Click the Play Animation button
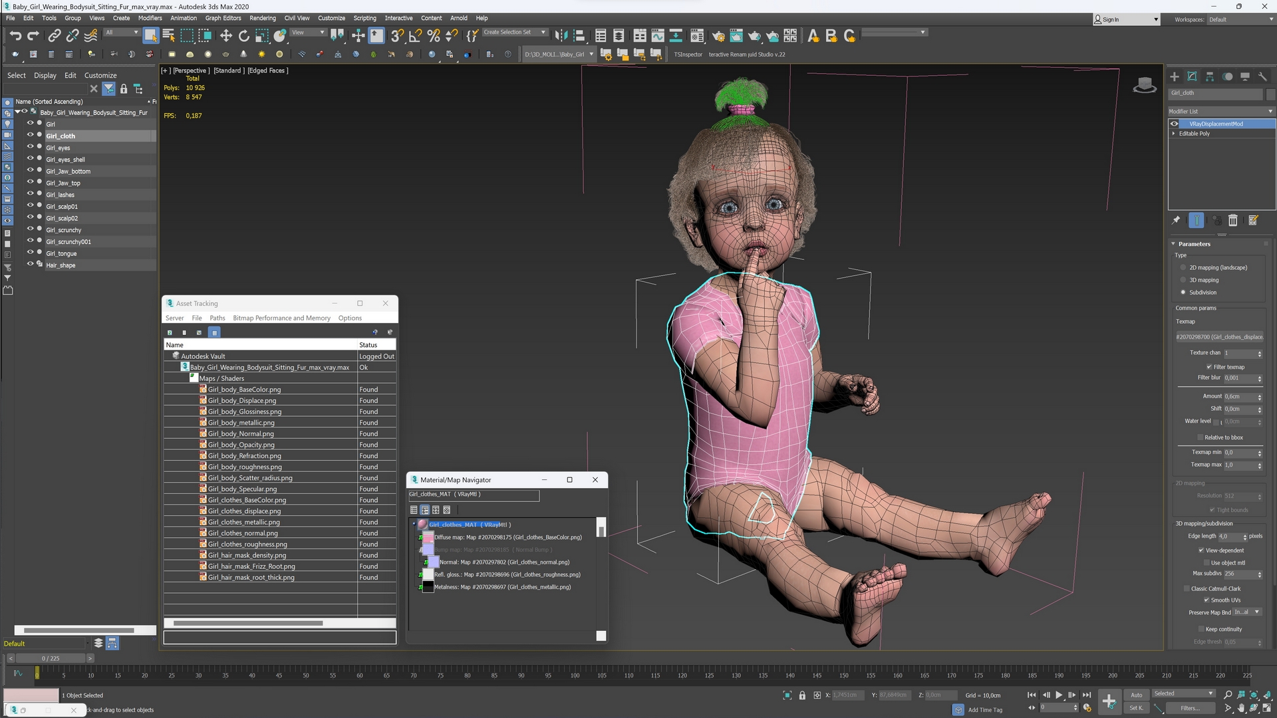 tap(1059, 695)
